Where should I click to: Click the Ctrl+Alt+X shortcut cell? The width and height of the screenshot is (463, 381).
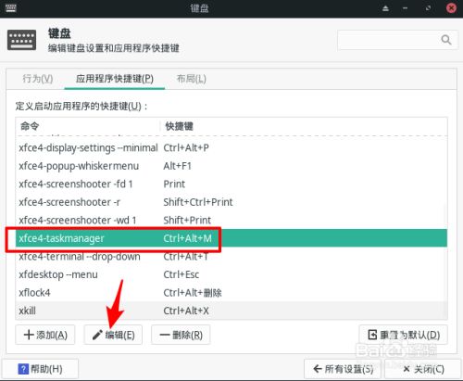click(186, 311)
